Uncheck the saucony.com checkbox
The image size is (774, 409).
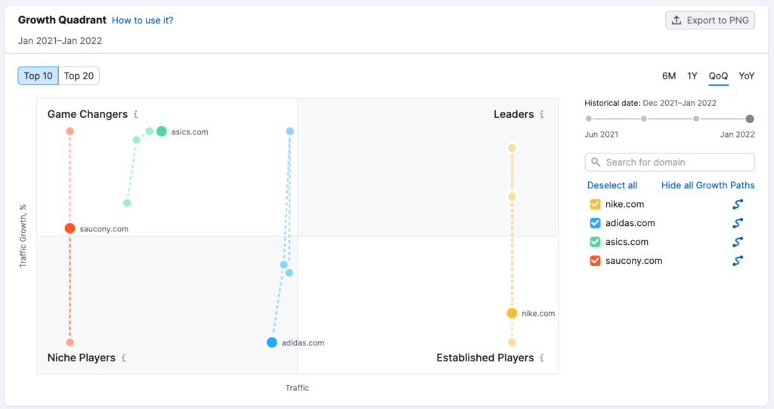(595, 260)
